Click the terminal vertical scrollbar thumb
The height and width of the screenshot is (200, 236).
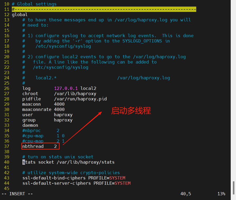pos(233,188)
